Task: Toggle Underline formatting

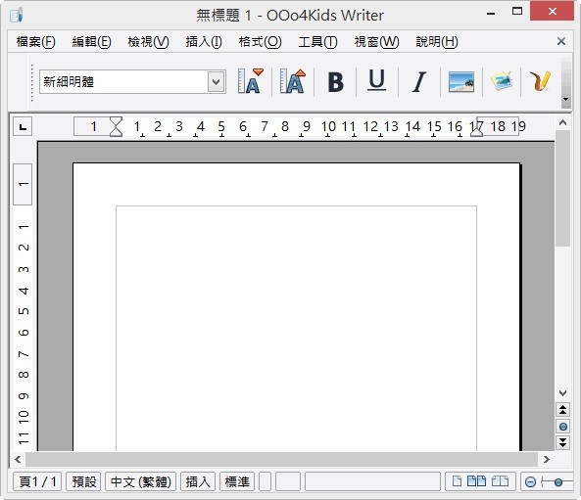Action: 377,80
